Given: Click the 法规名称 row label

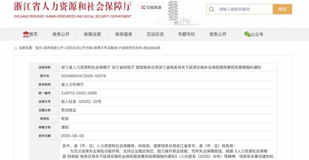Looking at the screenshot, I should (45, 68).
